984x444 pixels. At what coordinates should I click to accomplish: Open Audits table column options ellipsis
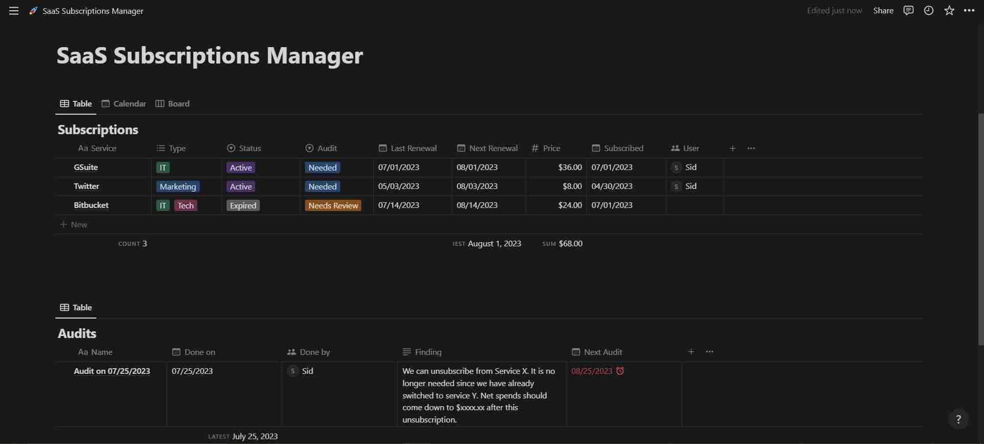pos(709,352)
